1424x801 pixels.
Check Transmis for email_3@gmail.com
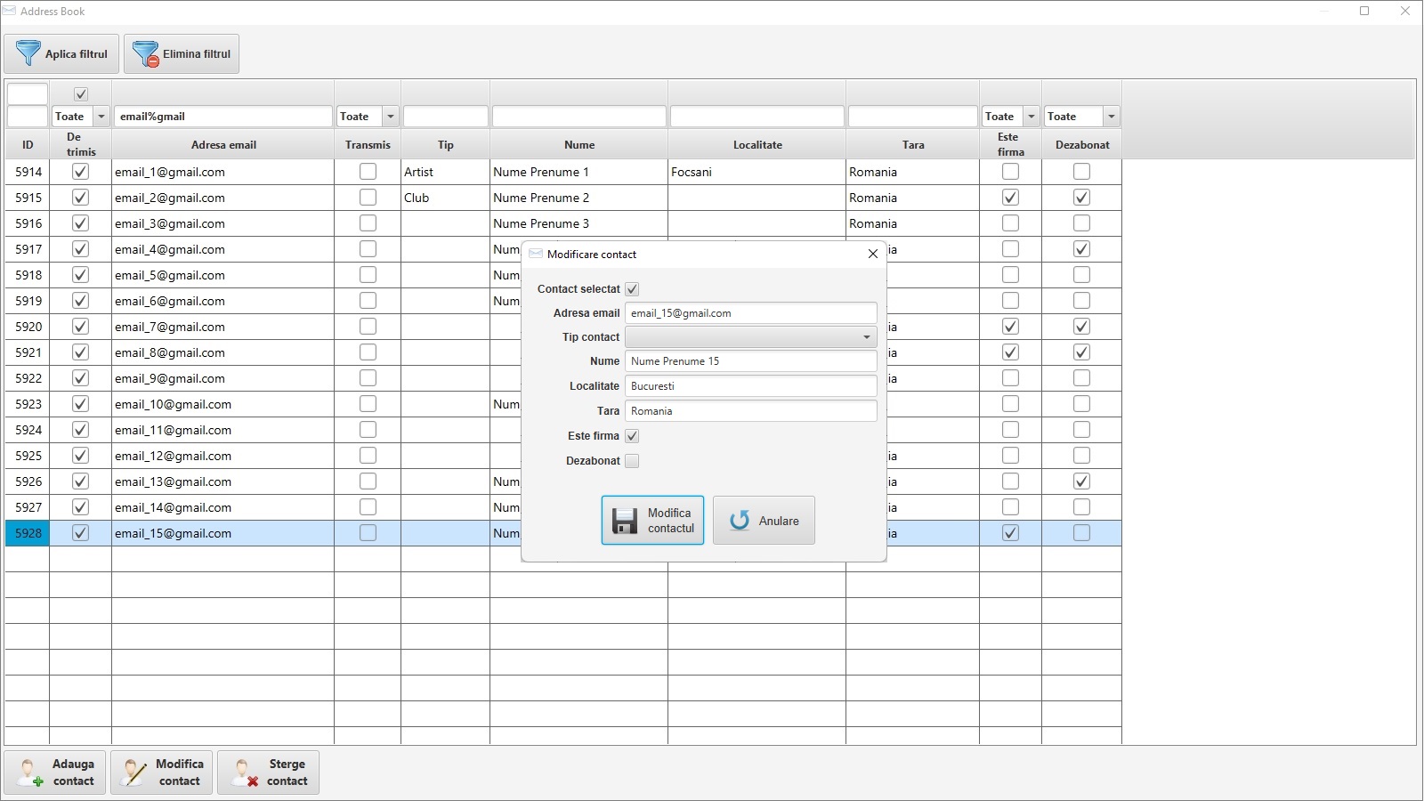pos(368,223)
